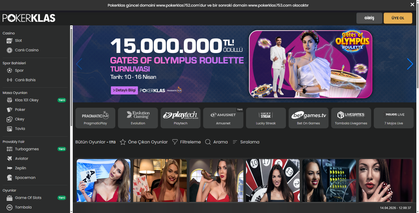This screenshot has height=213, width=419.
Task: Select 7 Mojos Live provider tile
Action: click(394, 118)
